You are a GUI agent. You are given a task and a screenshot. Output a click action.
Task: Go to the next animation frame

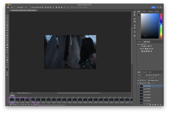(28, 105)
